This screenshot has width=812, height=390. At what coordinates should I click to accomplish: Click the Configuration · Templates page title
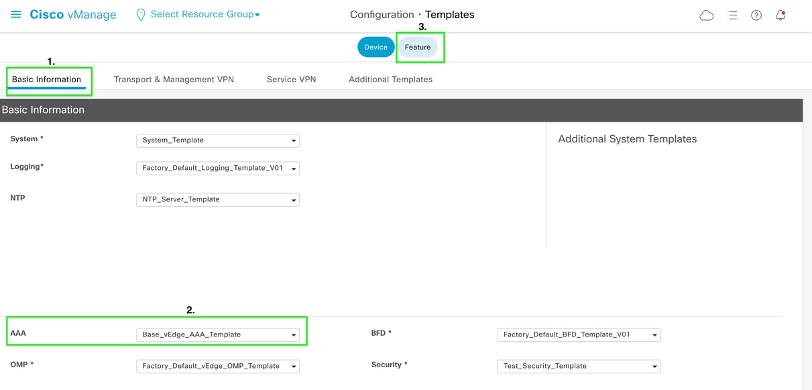tap(412, 14)
